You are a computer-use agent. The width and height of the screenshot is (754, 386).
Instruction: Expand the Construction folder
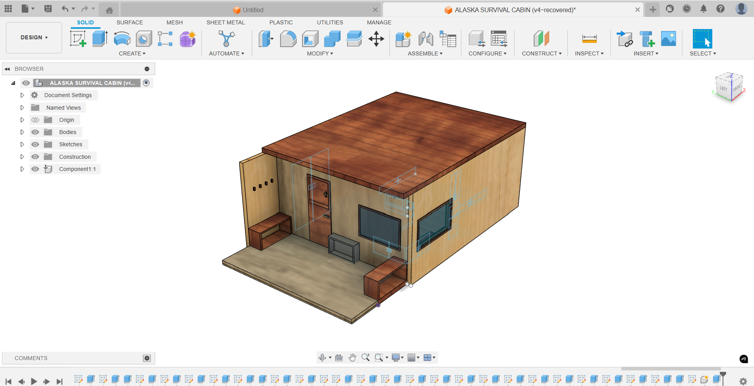tap(22, 157)
